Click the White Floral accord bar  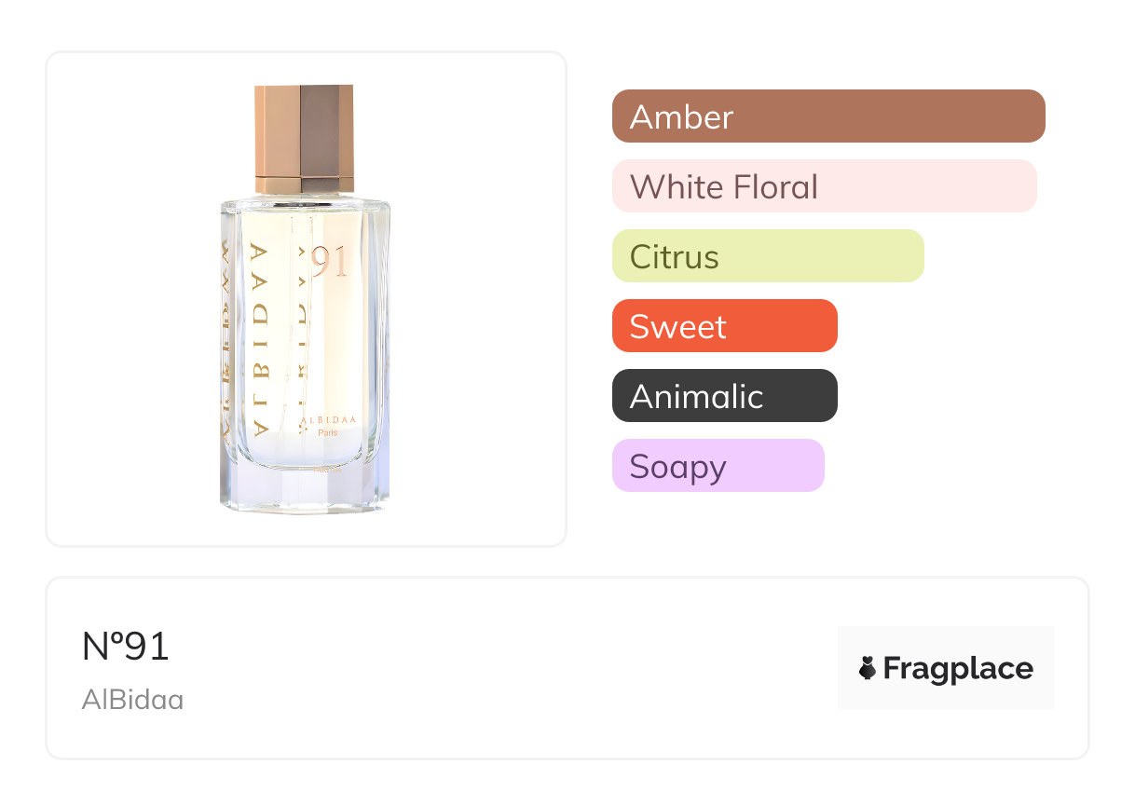coord(824,186)
